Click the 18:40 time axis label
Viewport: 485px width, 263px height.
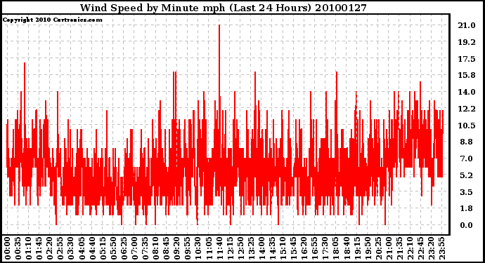346,249
